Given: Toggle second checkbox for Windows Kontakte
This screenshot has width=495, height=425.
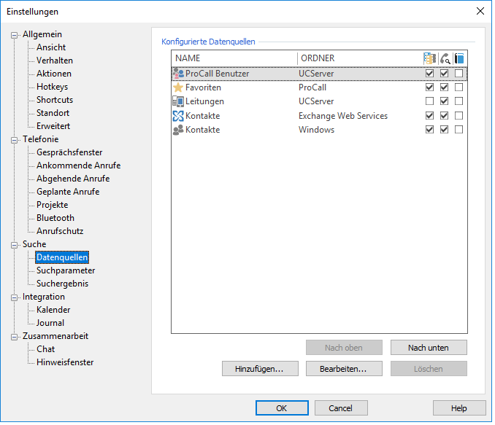Looking at the screenshot, I should [444, 130].
